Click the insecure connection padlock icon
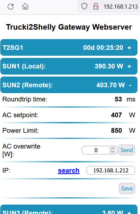The image size is (140, 214). [x=96, y=6]
